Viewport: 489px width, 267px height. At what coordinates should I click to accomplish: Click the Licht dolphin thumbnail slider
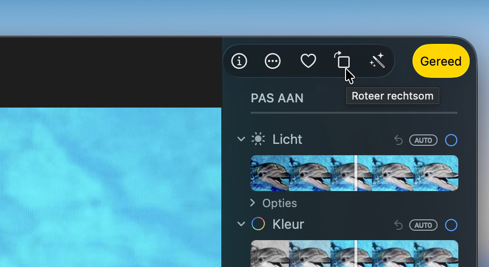354,173
